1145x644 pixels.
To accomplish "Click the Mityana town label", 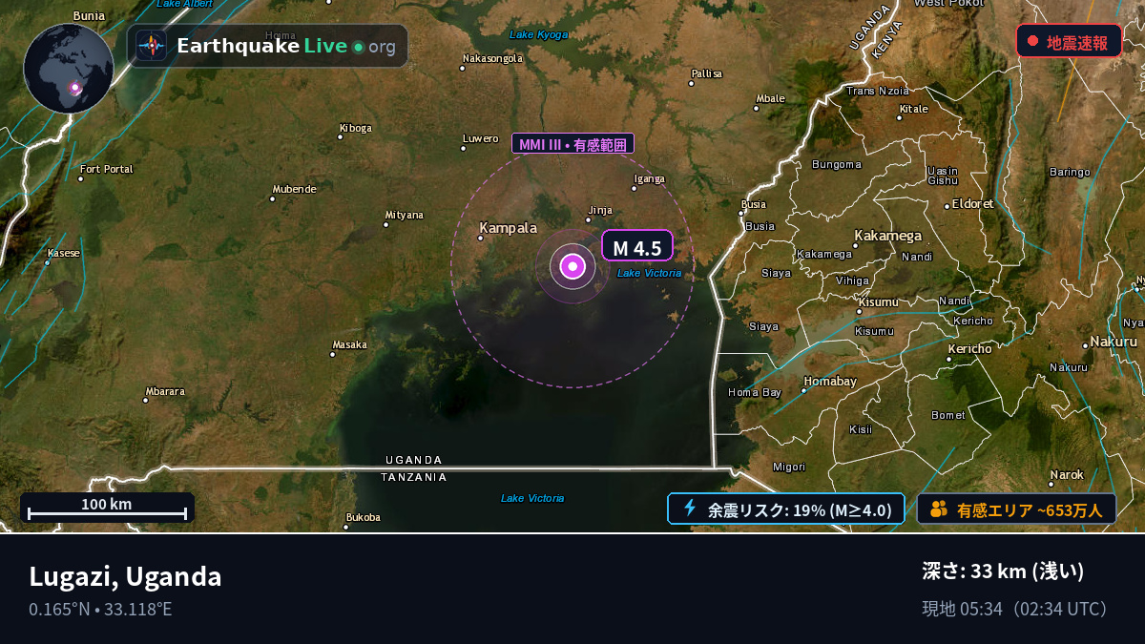I will pyautogui.click(x=404, y=215).
